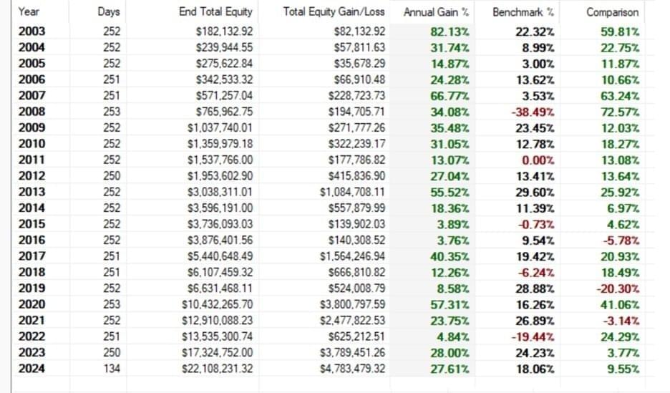
Task: Select the -20.30% comparison cell
Action: tap(618, 288)
